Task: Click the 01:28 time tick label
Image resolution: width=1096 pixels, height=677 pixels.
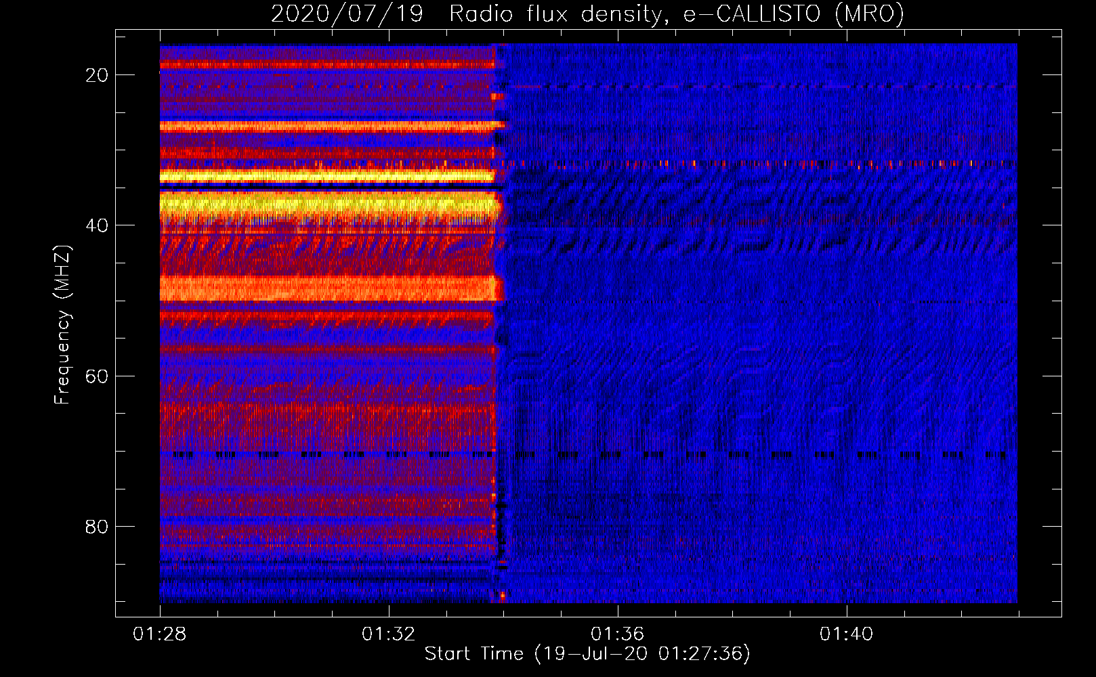Action: [x=160, y=634]
